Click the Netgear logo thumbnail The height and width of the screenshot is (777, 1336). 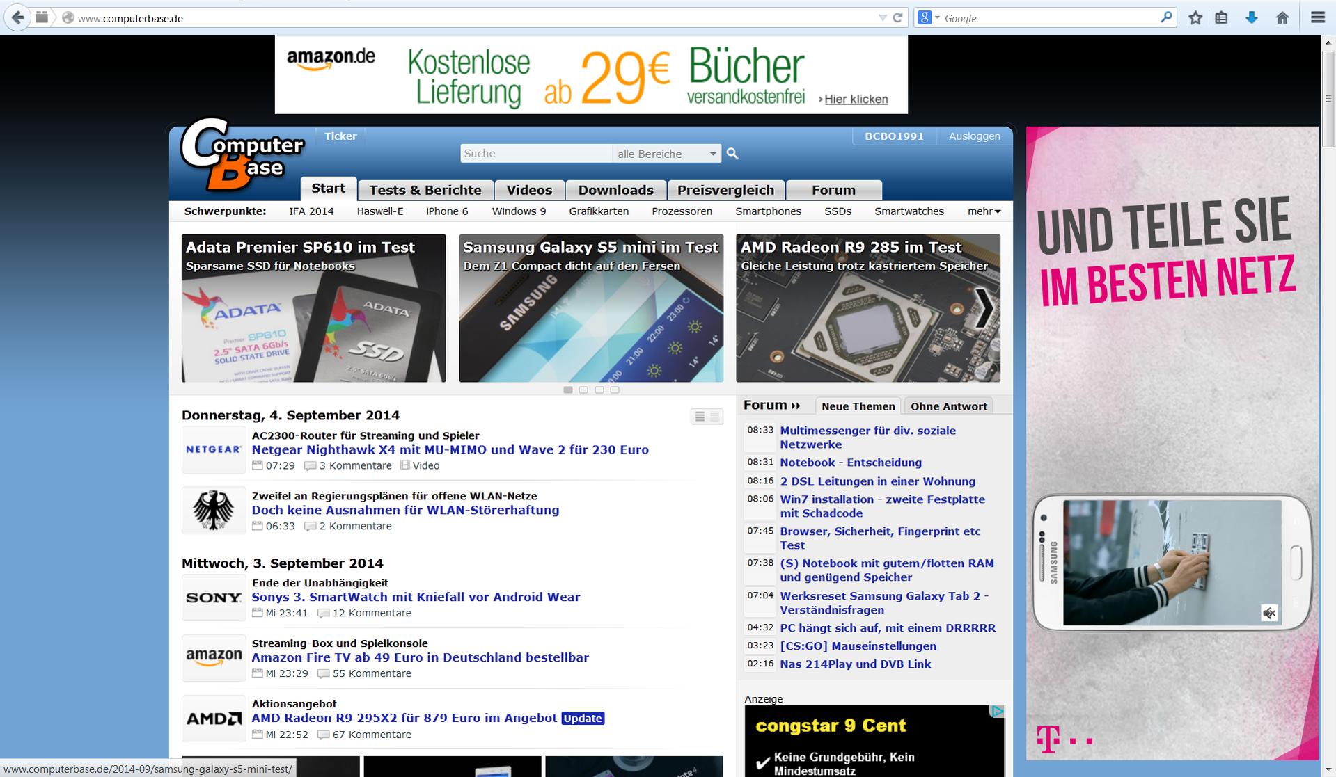[214, 450]
